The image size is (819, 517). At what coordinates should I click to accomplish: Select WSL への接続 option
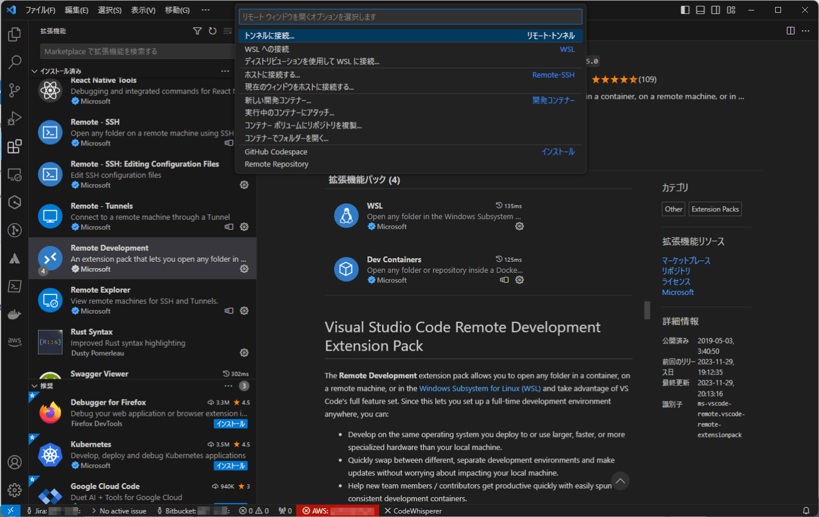pyautogui.click(x=410, y=49)
